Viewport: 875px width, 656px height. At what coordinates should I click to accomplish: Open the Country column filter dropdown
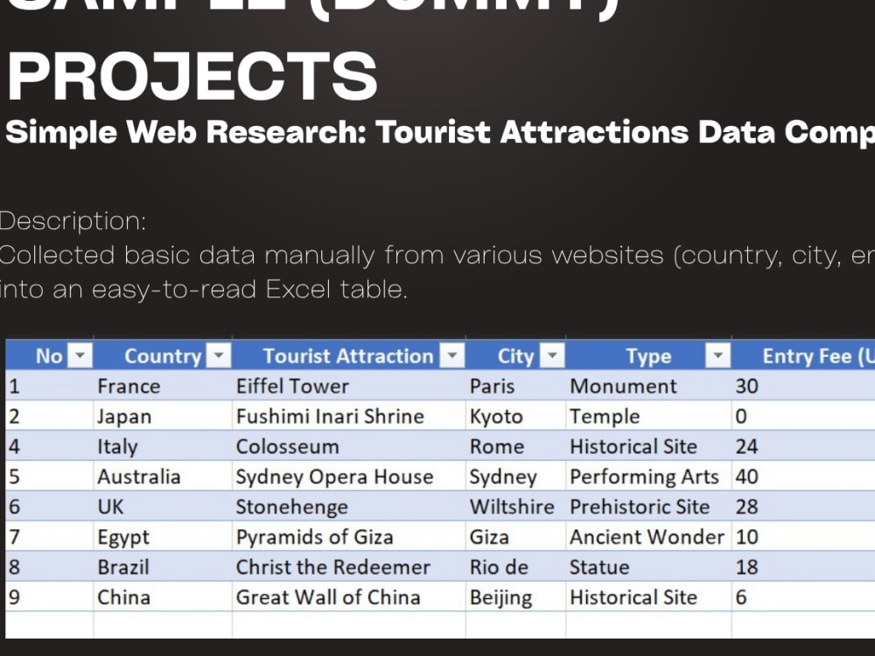point(218,355)
